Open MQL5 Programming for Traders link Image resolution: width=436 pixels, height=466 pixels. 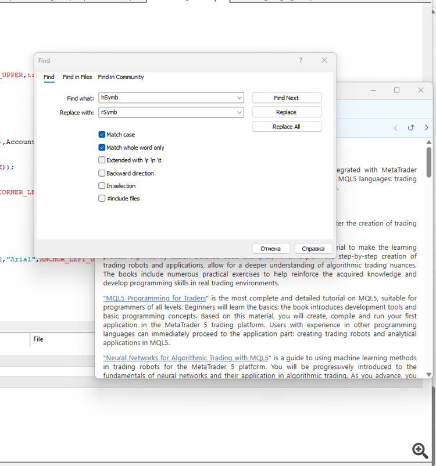tap(155, 298)
